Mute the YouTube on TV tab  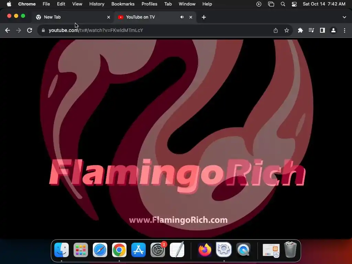tap(182, 17)
